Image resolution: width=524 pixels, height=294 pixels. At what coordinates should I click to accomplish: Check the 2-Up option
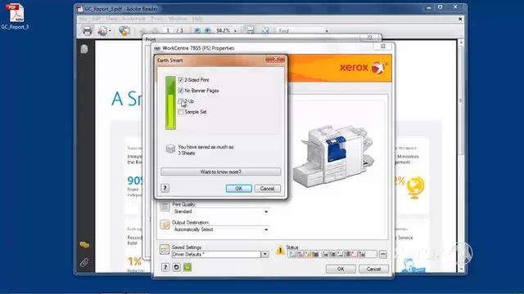coord(181,101)
